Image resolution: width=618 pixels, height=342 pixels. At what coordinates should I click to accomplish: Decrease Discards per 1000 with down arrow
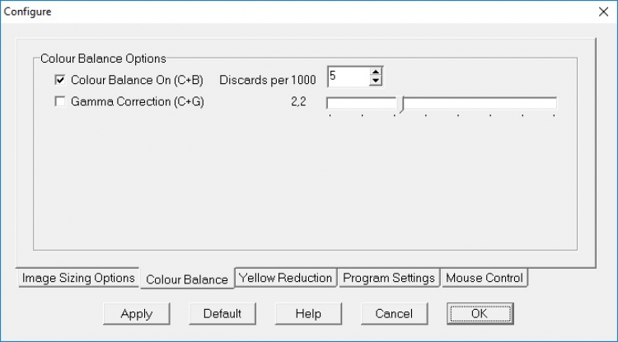click(x=376, y=82)
